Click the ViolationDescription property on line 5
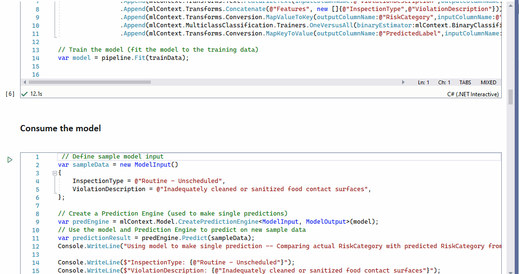519x274 pixels. (109, 189)
